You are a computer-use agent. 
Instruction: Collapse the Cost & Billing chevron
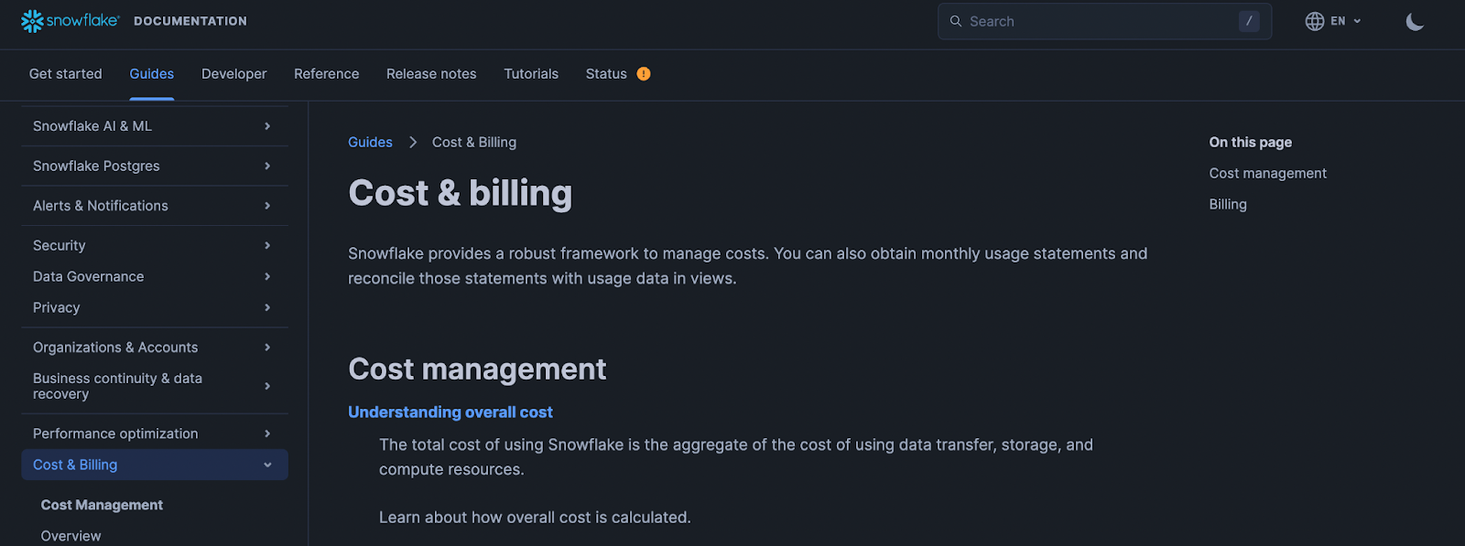(x=267, y=465)
